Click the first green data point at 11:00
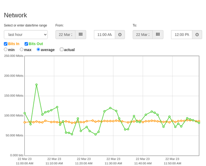This screenshot has width=206, height=166. tap(25, 113)
